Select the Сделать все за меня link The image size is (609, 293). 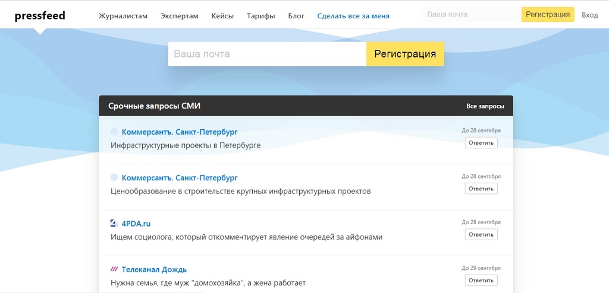pos(353,16)
